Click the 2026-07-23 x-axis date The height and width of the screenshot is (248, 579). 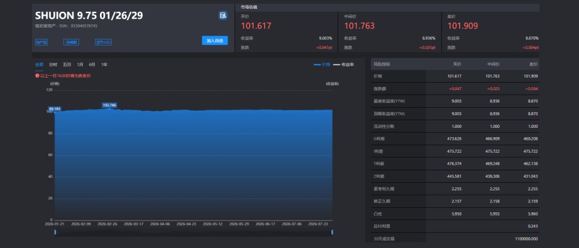point(317,224)
